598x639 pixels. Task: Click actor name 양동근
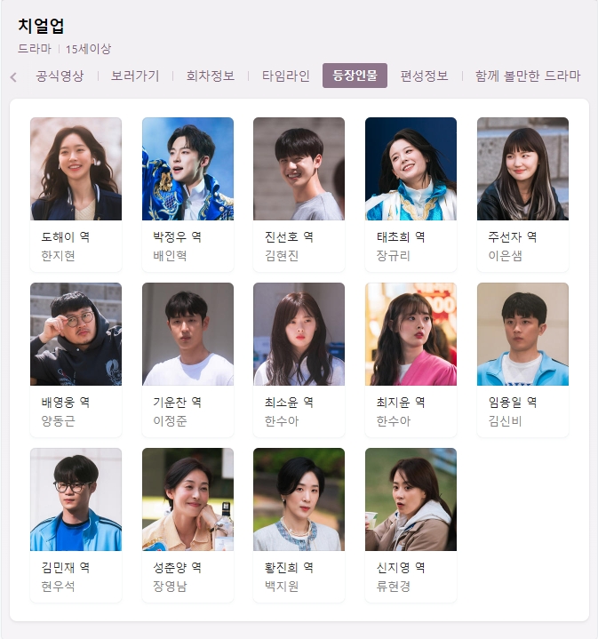coord(59,421)
